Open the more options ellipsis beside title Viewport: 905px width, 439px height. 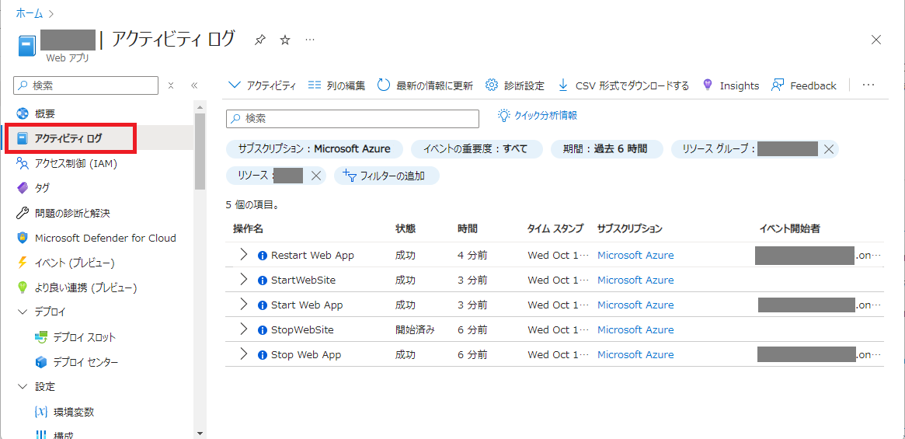(x=310, y=40)
